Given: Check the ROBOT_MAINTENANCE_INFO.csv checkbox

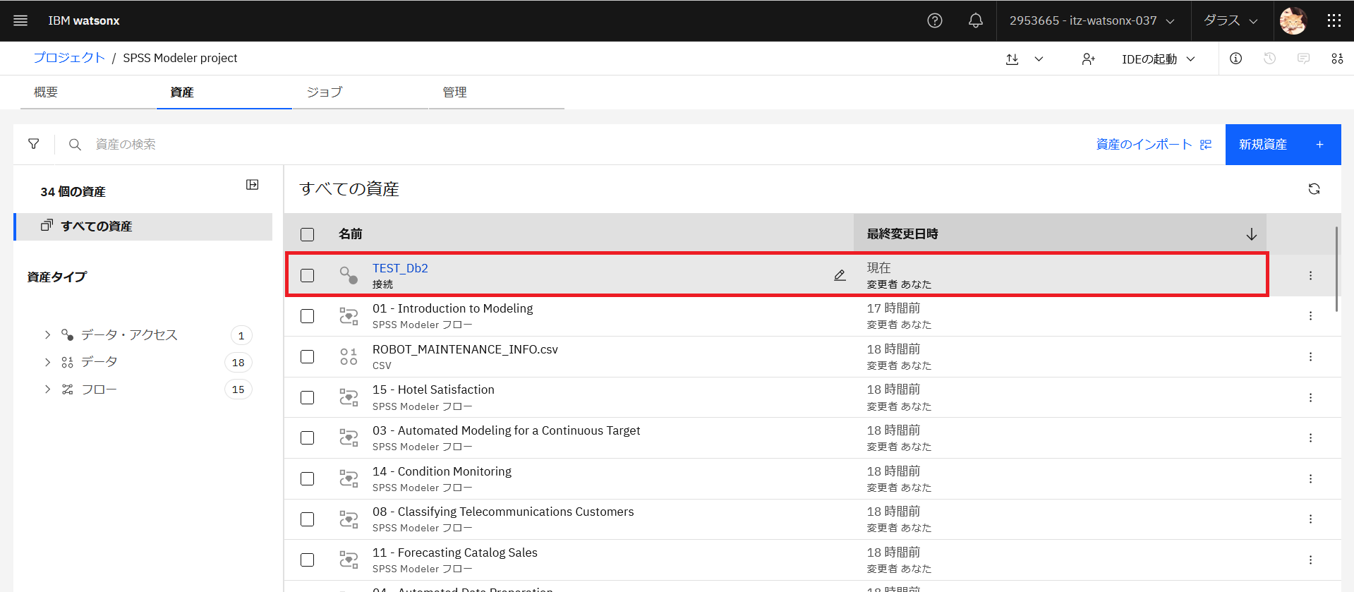Looking at the screenshot, I should pos(308,356).
